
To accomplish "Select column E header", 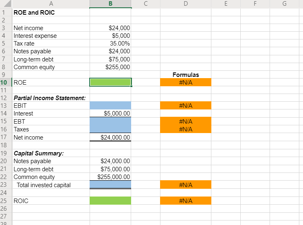I will pyautogui.click(x=226, y=4).
